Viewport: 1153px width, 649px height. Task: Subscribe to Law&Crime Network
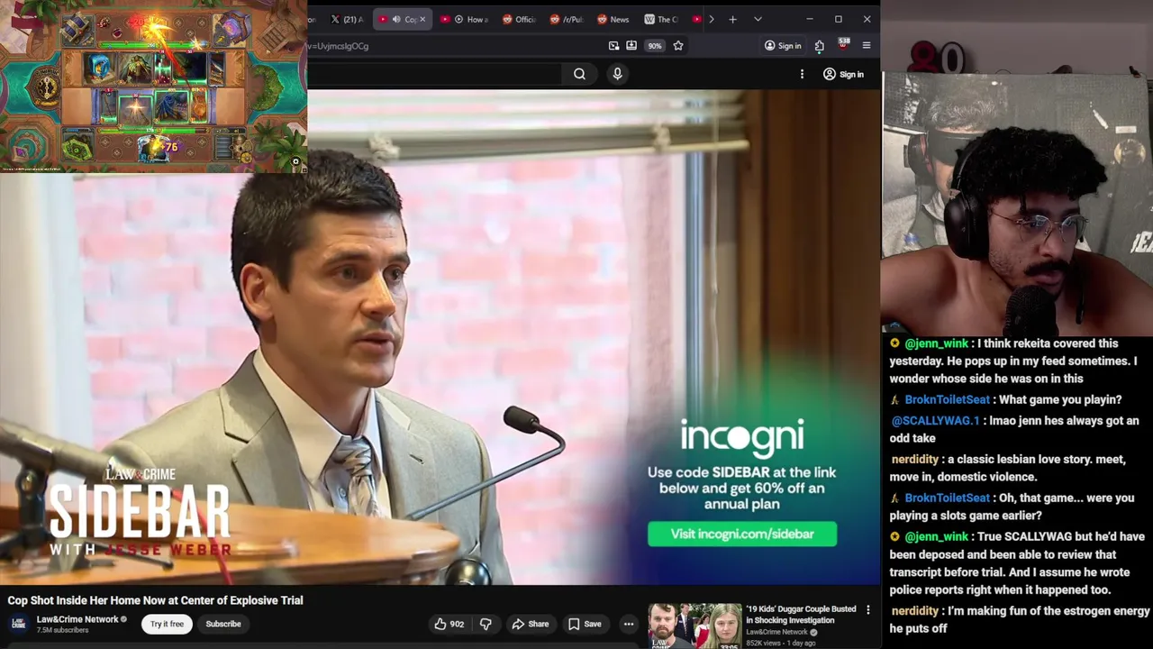[223, 624]
